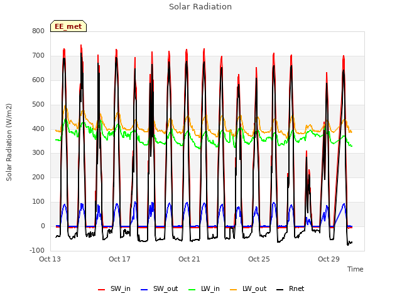Click the 100 y-axis tick label
Viewport: 402px width, 301px height.
tap(38, 202)
